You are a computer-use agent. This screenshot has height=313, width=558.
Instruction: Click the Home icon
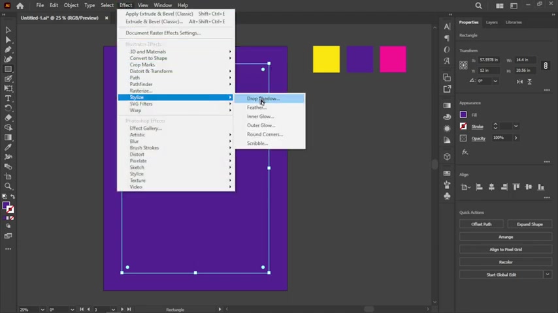20,5
